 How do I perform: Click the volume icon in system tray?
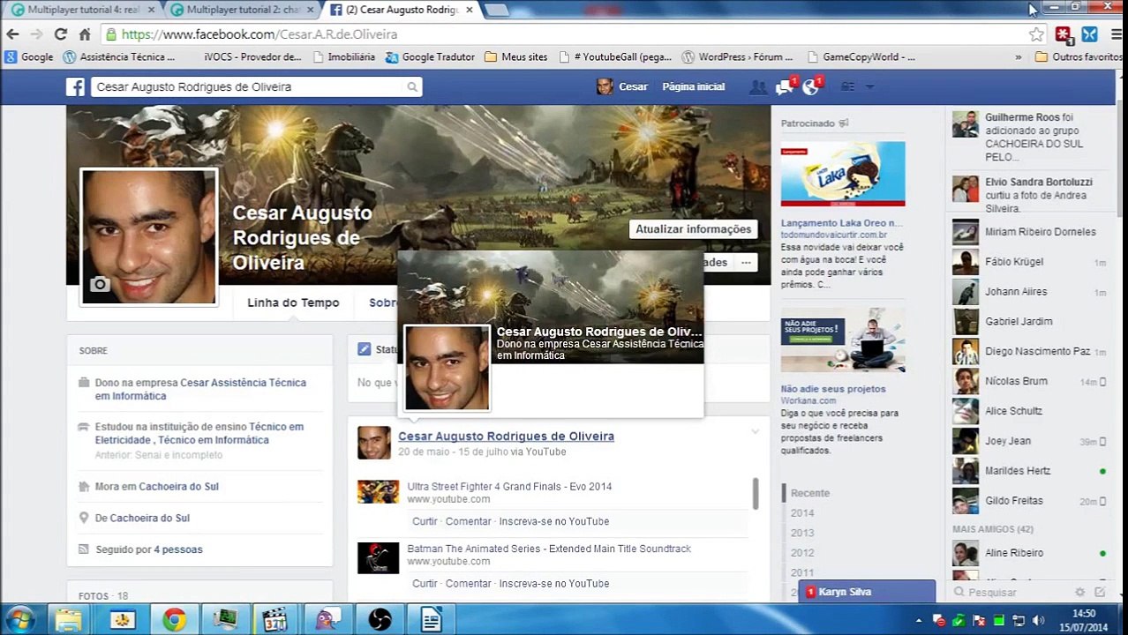click(x=1038, y=621)
